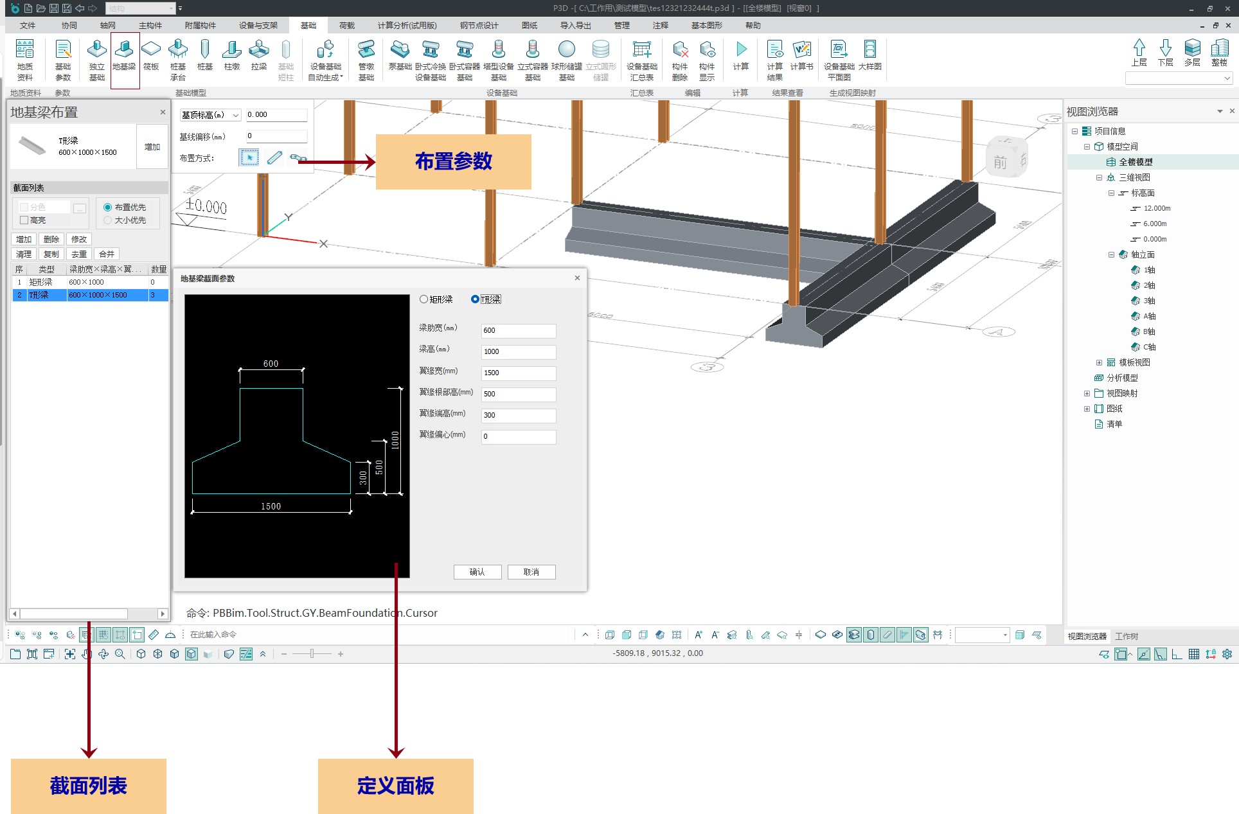
Task: Click the 翼缘宽 input field
Action: (x=518, y=373)
